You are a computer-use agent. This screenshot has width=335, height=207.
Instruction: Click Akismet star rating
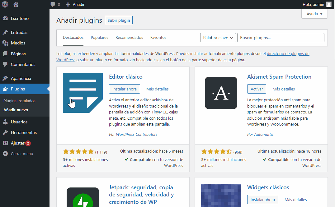(216, 152)
